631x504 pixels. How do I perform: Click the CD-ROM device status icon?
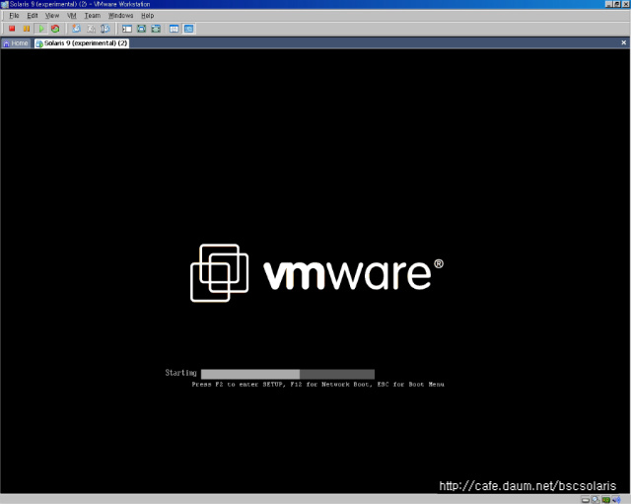pyautogui.click(x=596, y=500)
